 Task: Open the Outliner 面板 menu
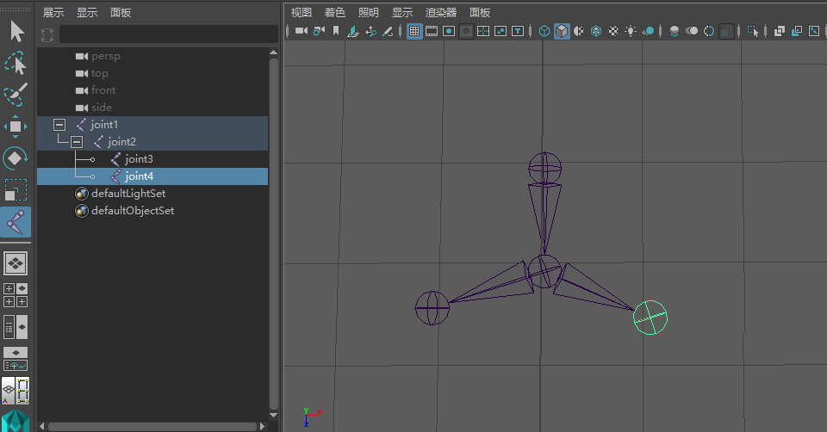click(121, 13)
